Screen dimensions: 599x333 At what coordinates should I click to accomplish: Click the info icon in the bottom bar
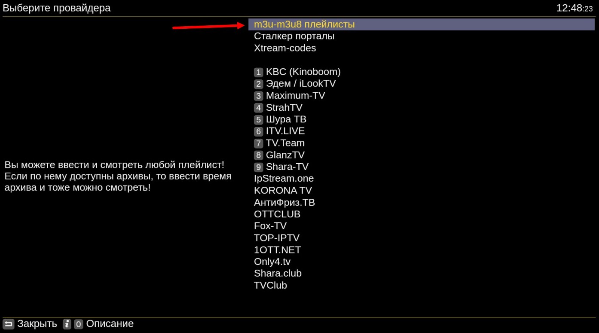click(67, 324)
